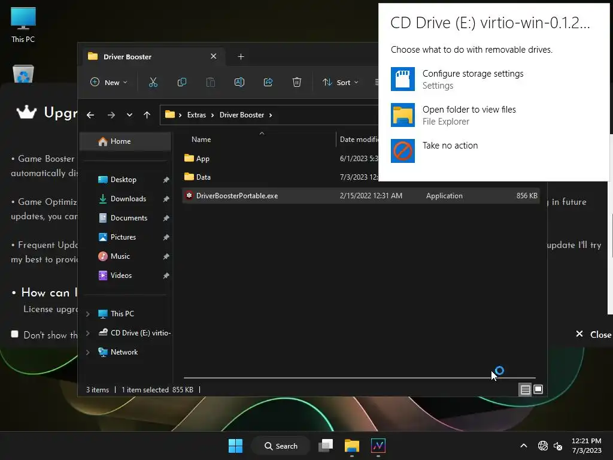
Task: Expand the This PC tree node
Action: 88,314
